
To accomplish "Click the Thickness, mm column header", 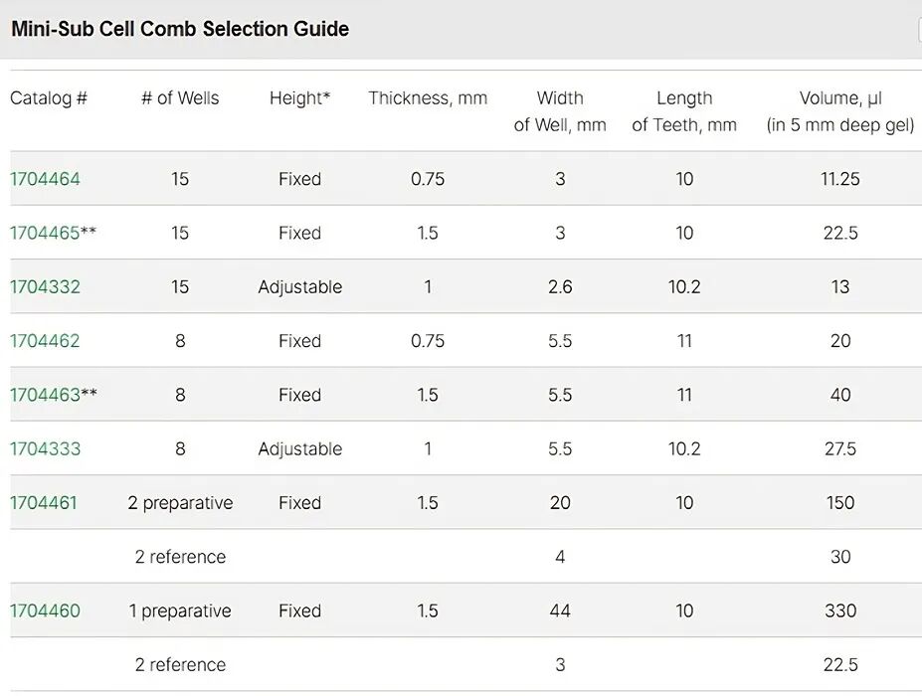I will pyautogui.click(x=428, y=97).
